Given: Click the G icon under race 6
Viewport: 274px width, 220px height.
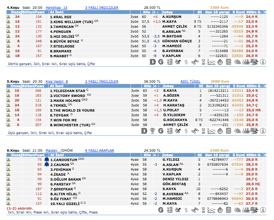Looking at the screenshot, I should (x=161, y=210).
